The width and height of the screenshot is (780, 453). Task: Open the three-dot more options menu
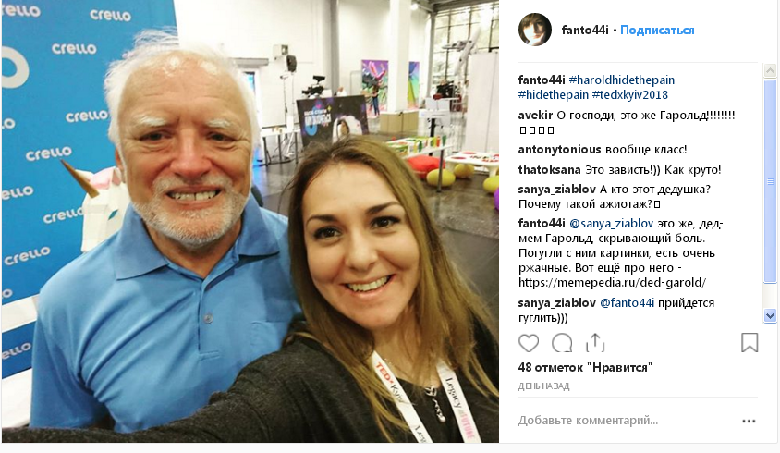coord(749,422)
